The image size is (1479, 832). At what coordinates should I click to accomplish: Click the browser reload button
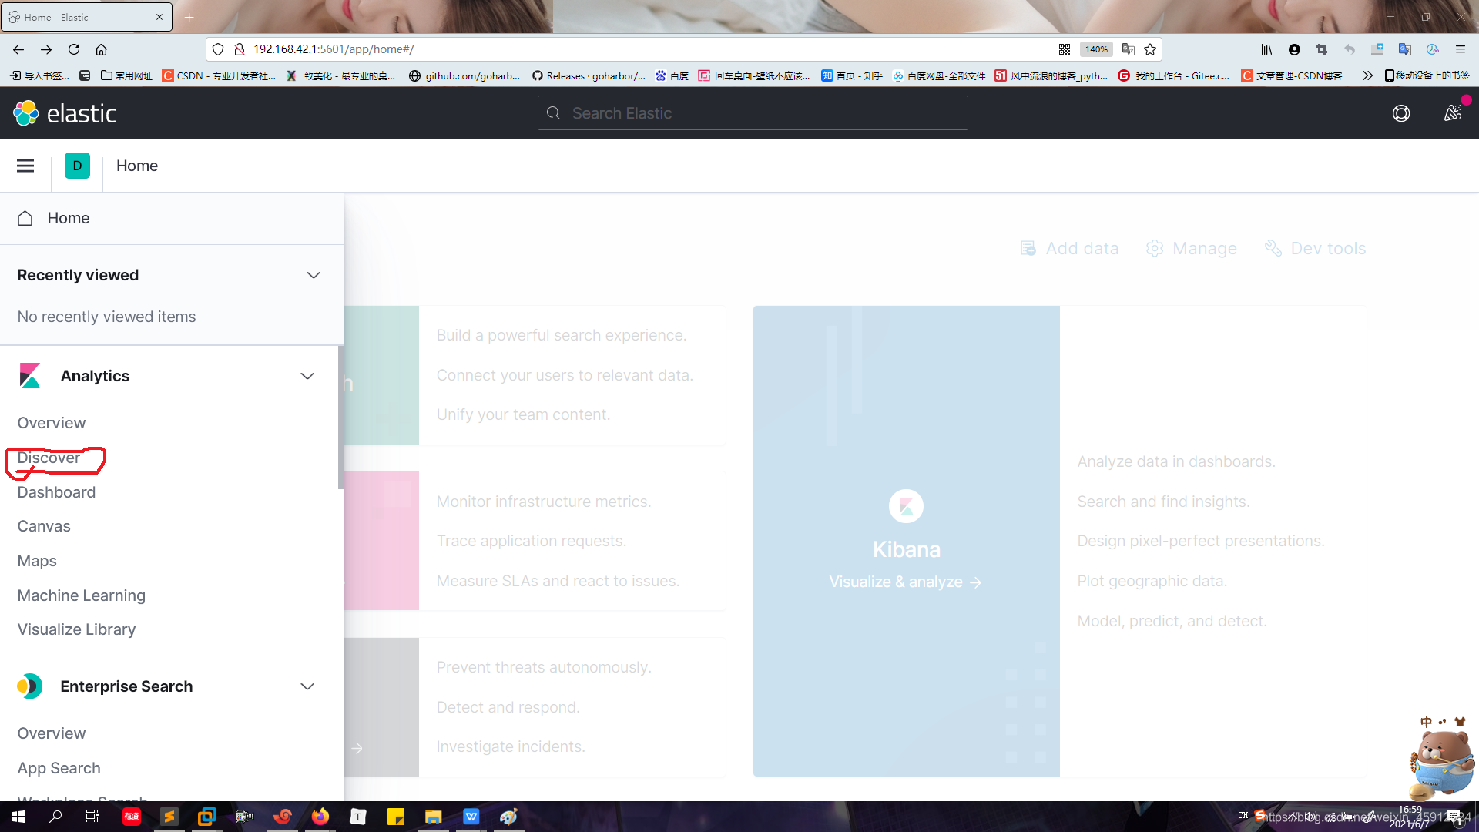74,49
